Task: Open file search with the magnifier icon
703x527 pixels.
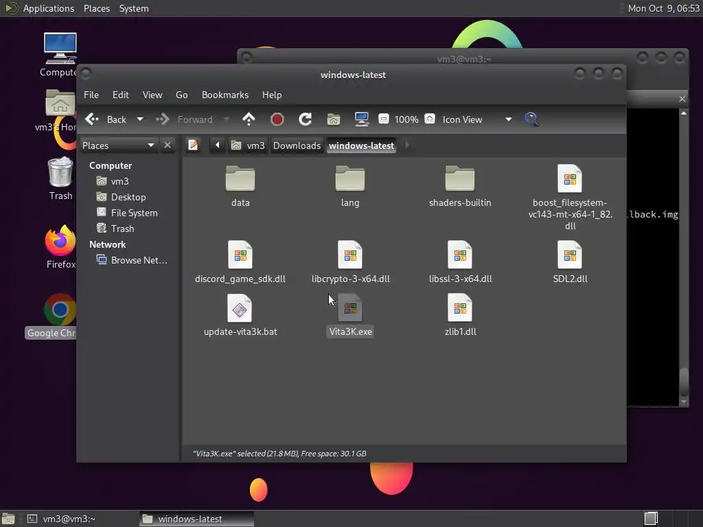Action: point(531,119)
